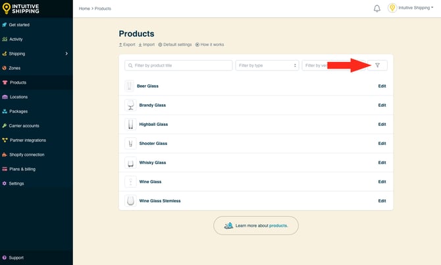
Task: Click the Wine Glass Stemless thumbnail icon
Action: click(x=130, y=200)
